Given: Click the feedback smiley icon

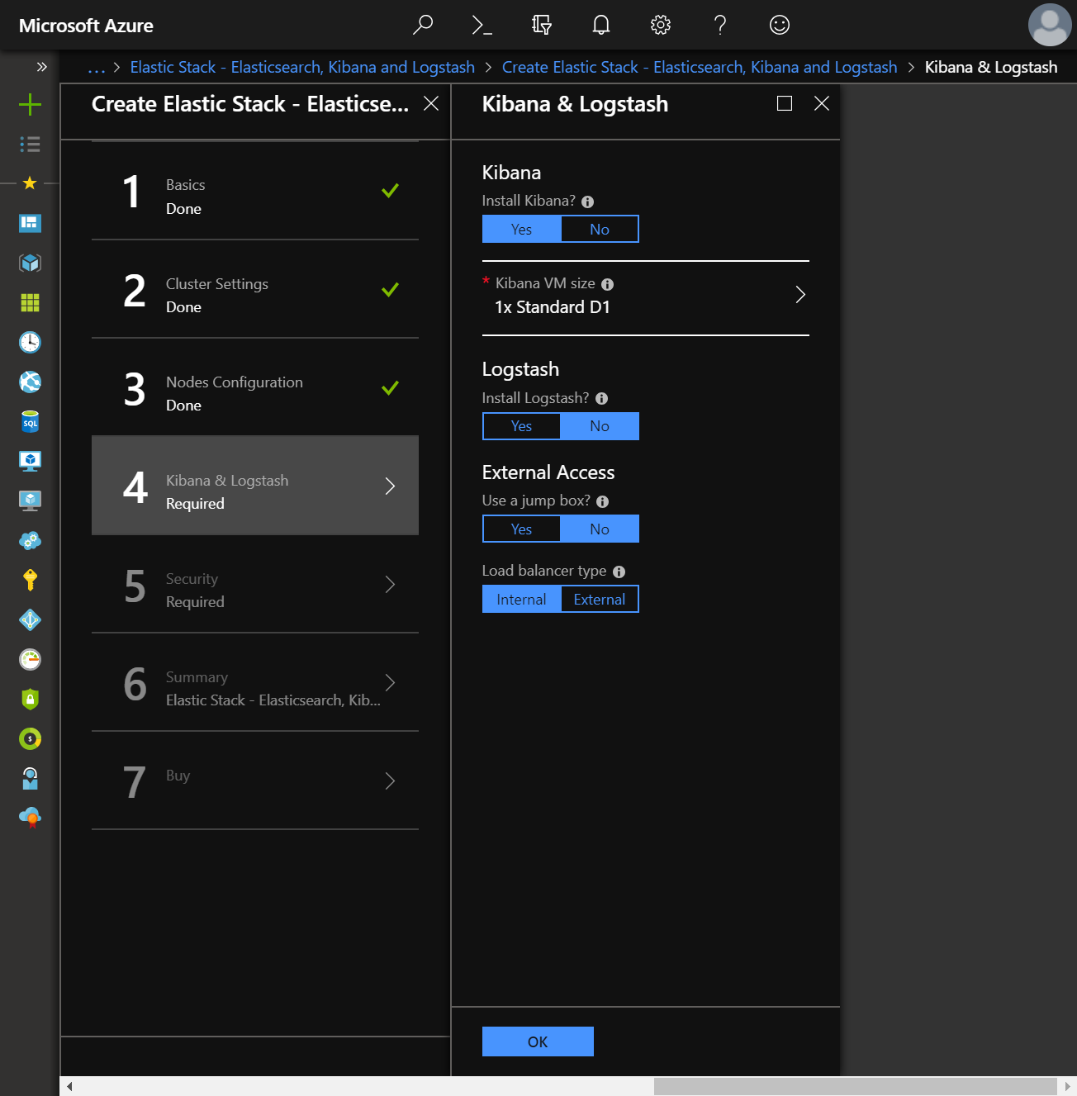Looking at the screenshot, I should coord(779,25).
